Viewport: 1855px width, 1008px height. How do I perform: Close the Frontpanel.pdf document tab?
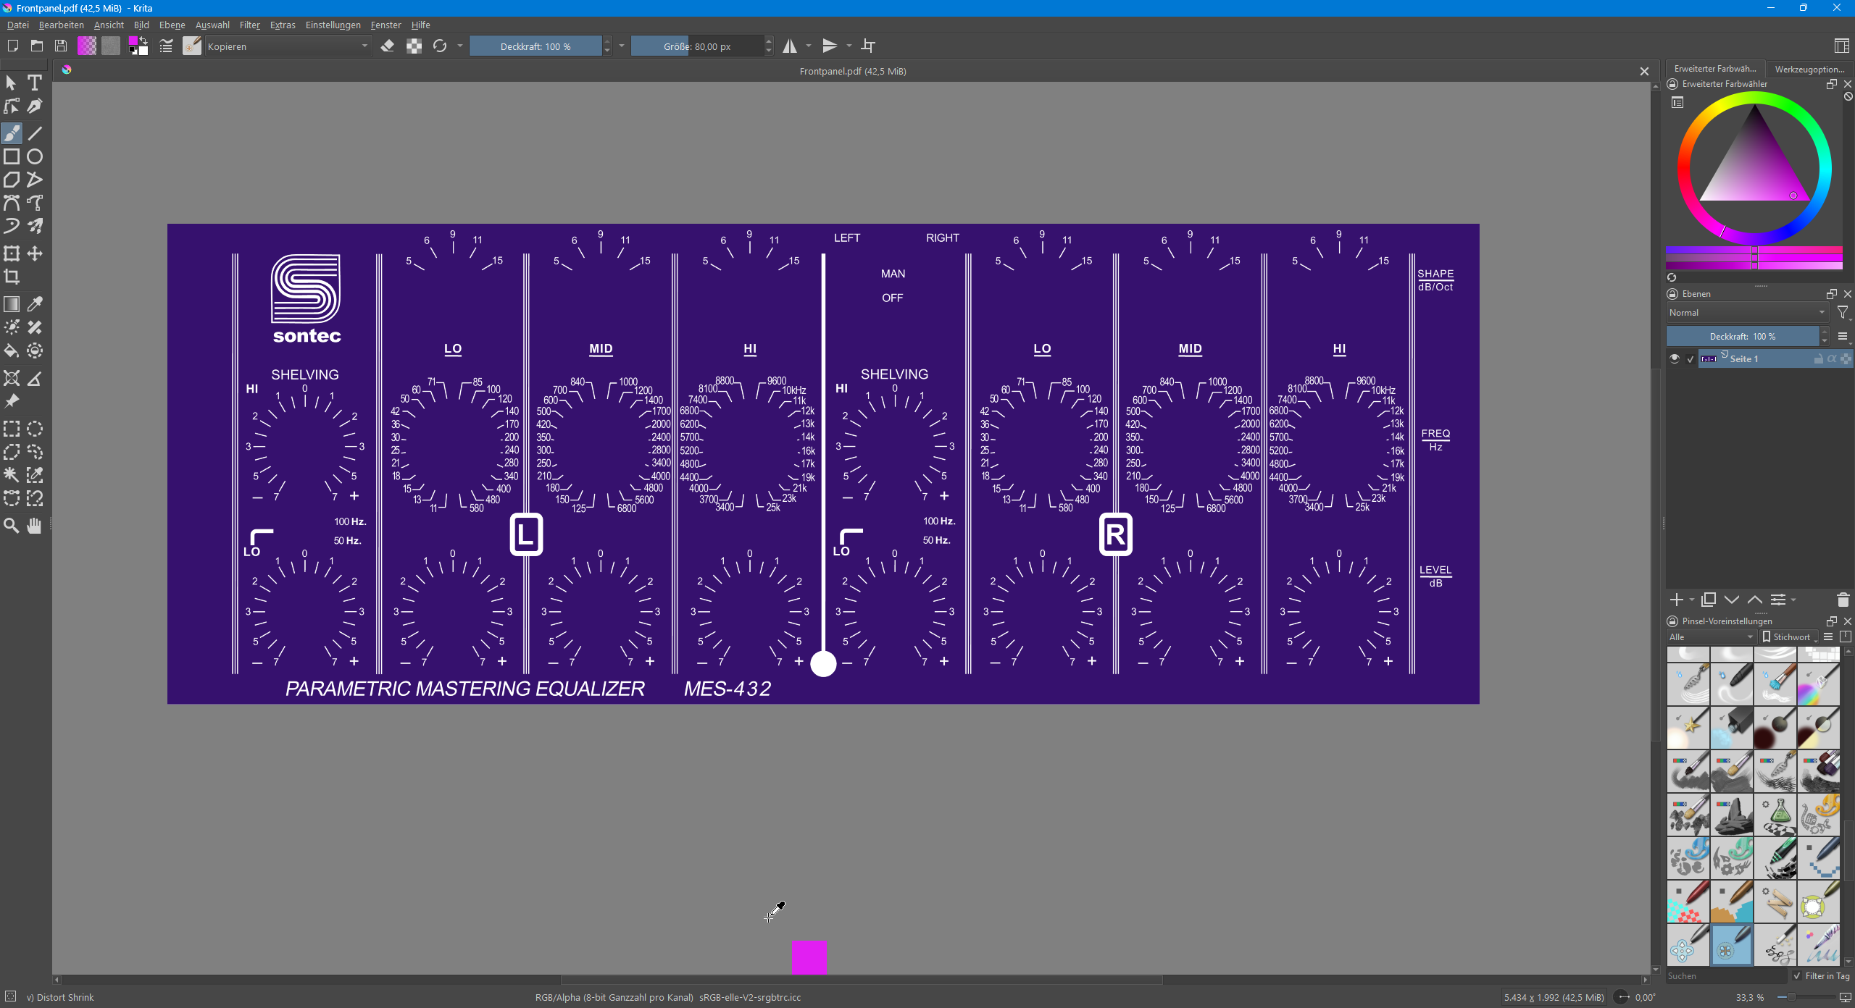[x=1644, y=71]
